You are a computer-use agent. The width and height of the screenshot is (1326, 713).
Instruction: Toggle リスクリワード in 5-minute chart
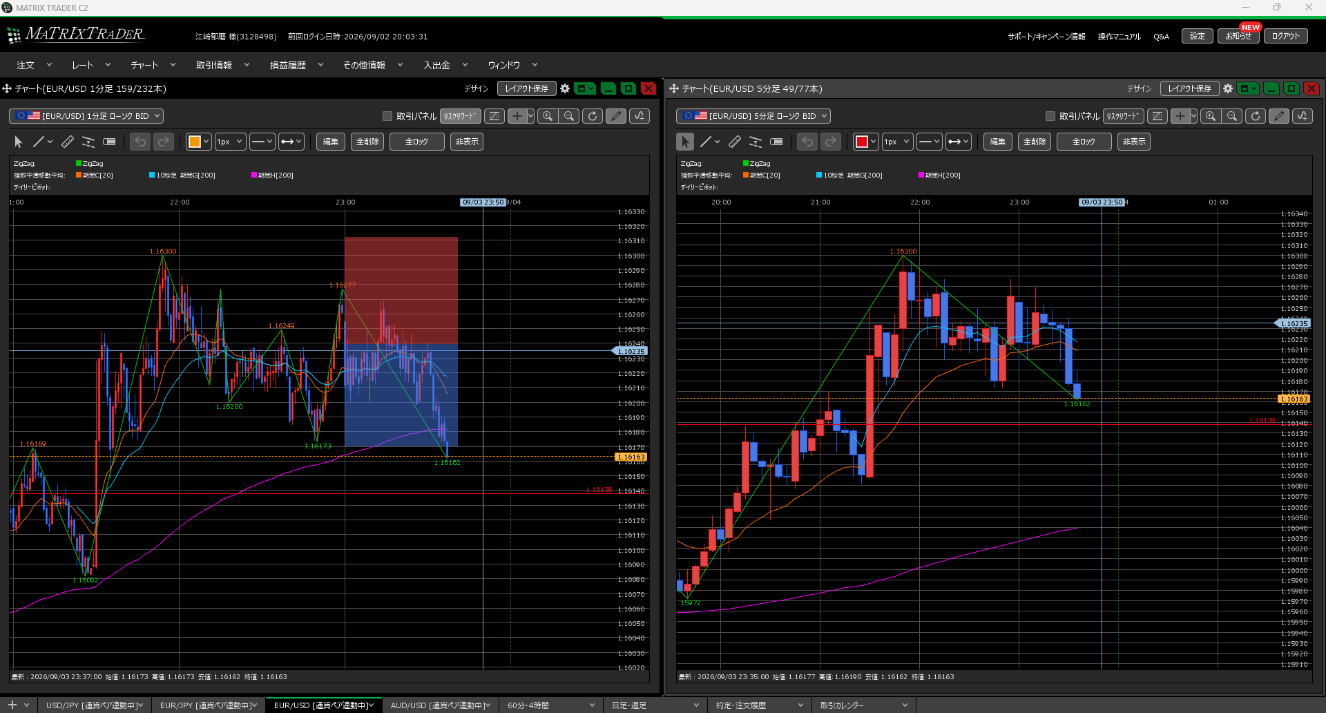[1124, 116]
